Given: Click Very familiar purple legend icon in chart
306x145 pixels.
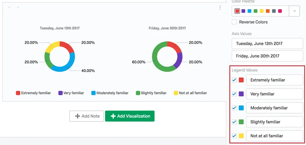Looking at the screenshot, I should (60, 93).
